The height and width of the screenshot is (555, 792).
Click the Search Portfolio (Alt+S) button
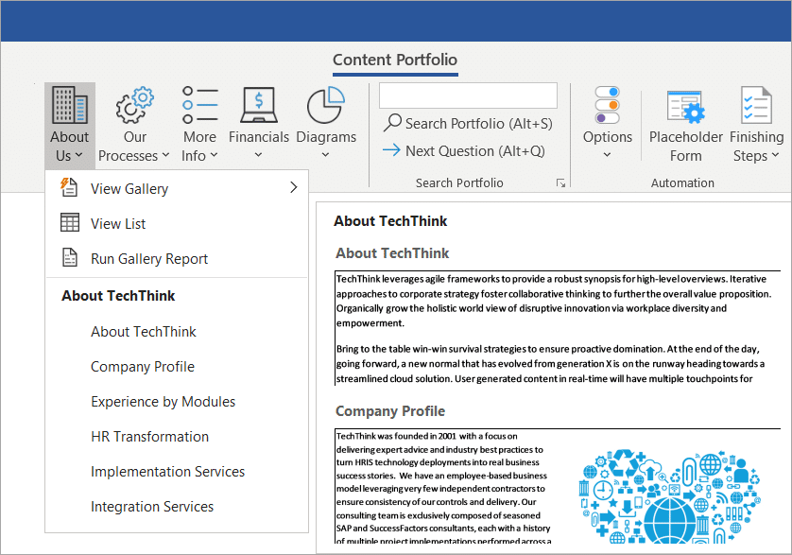pyautogui.click(x=468, y=123)
